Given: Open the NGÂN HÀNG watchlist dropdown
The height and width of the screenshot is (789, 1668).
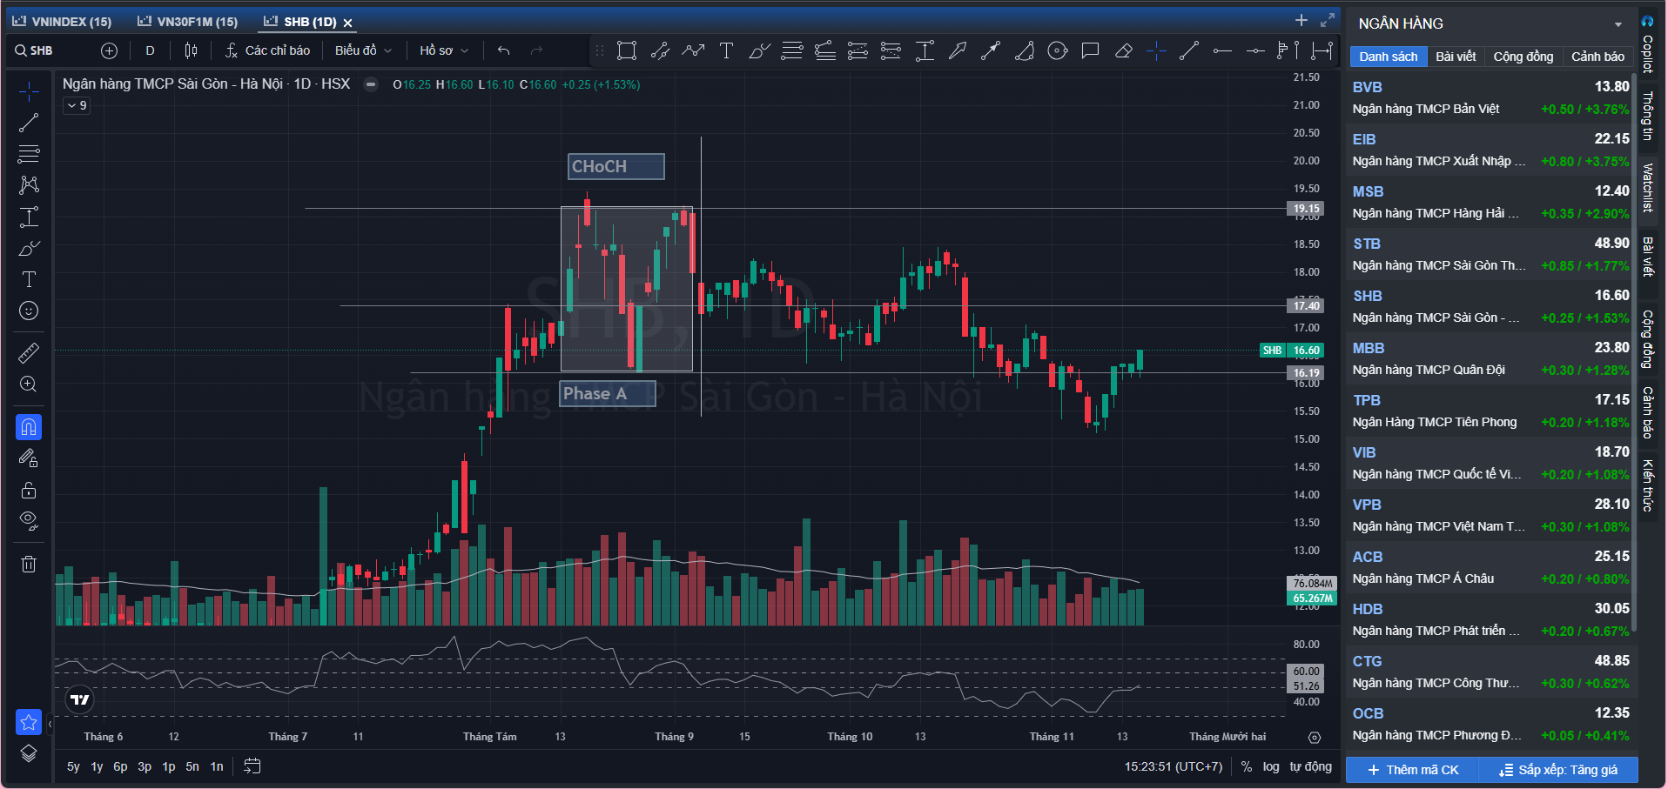Looking at the screenshot, I should tap(1618, 24).
